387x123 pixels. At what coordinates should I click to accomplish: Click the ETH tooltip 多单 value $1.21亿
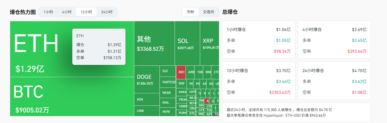[115, 51]
